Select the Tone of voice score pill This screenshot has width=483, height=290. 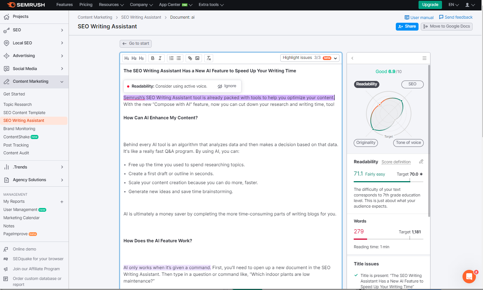click(x=408, y=143)
